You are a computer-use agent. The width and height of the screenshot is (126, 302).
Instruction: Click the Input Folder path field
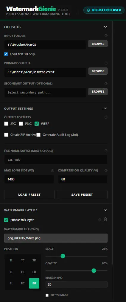pyautogui.click(x=45, y=45)
